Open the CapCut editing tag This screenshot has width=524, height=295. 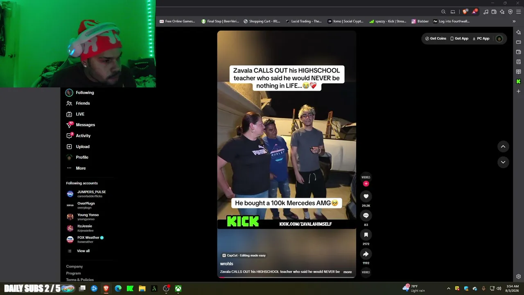click(x=244, y=255)
